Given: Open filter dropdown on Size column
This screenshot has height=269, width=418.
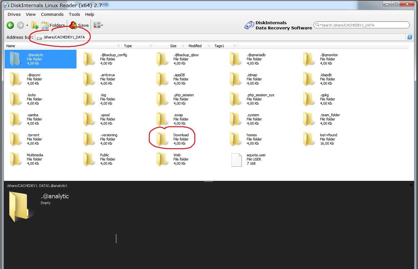Looking at the screenshot, I should 183,46.
